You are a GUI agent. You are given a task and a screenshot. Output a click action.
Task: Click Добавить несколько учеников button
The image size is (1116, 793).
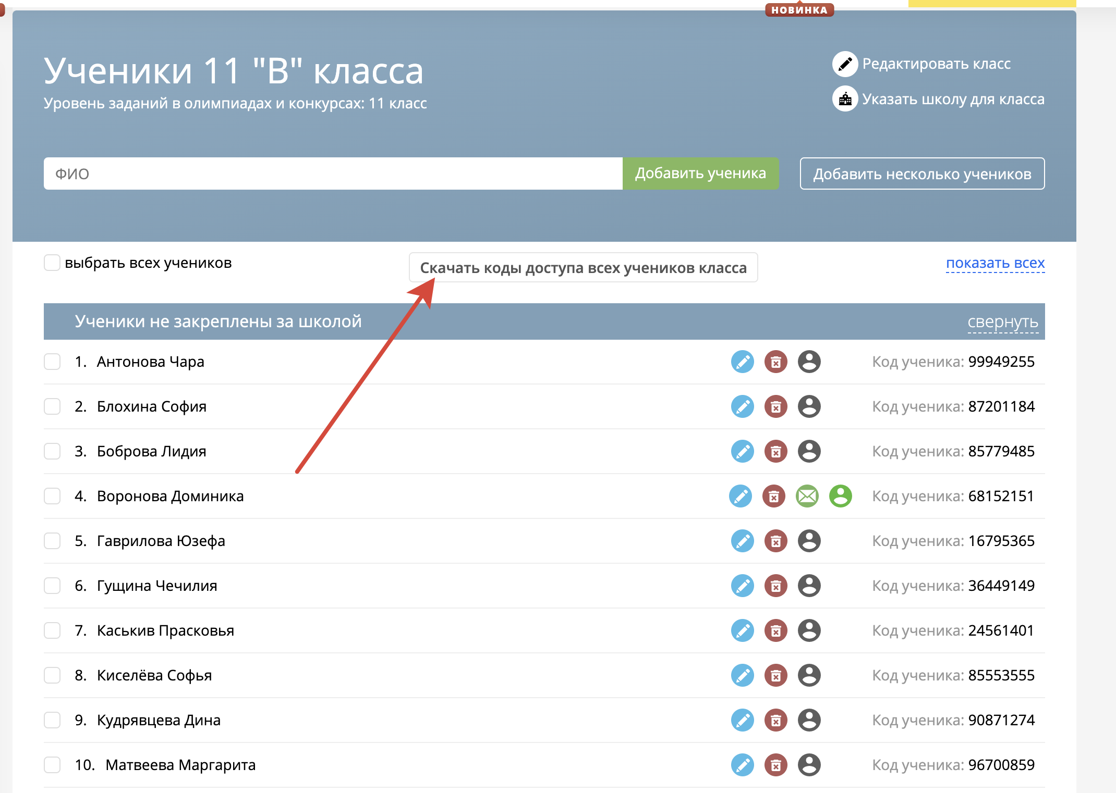[922, 174]
